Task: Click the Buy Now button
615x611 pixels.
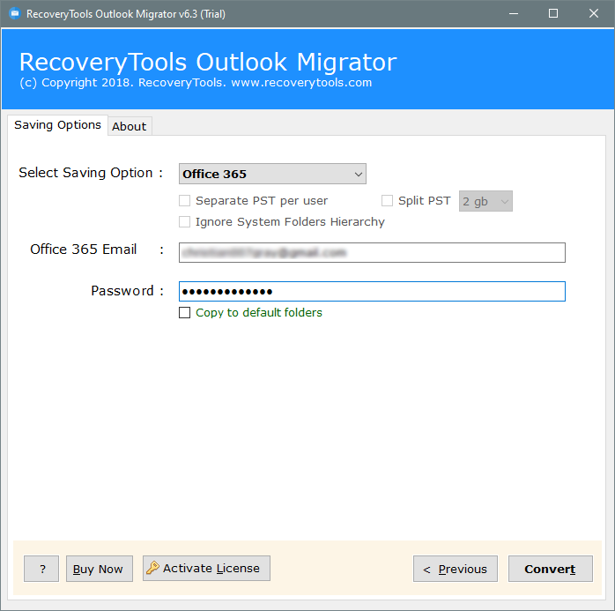Action: (100, 569)
